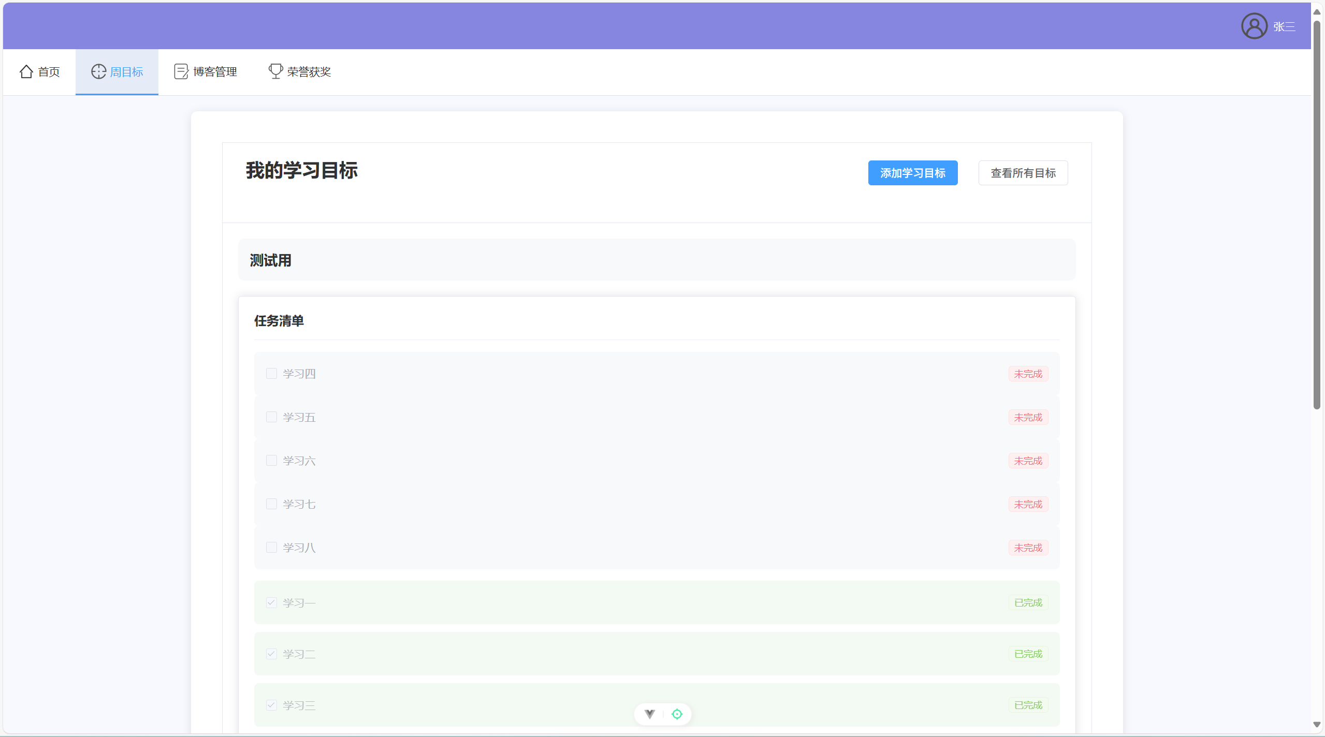Uncheck the 学习一 completed checkbox
Image resolution: width=1325 pixels, height=737 pixels.
[271, 602]
